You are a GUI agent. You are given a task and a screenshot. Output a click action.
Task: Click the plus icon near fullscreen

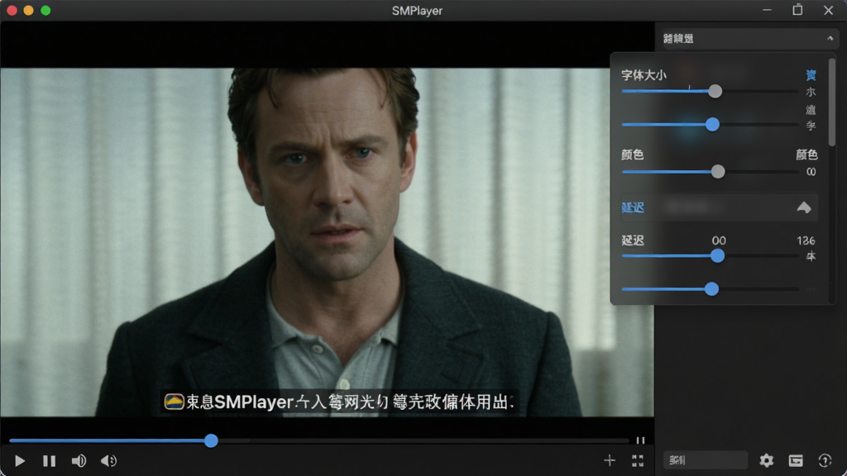pyautogui.click(x=610, y=460)
